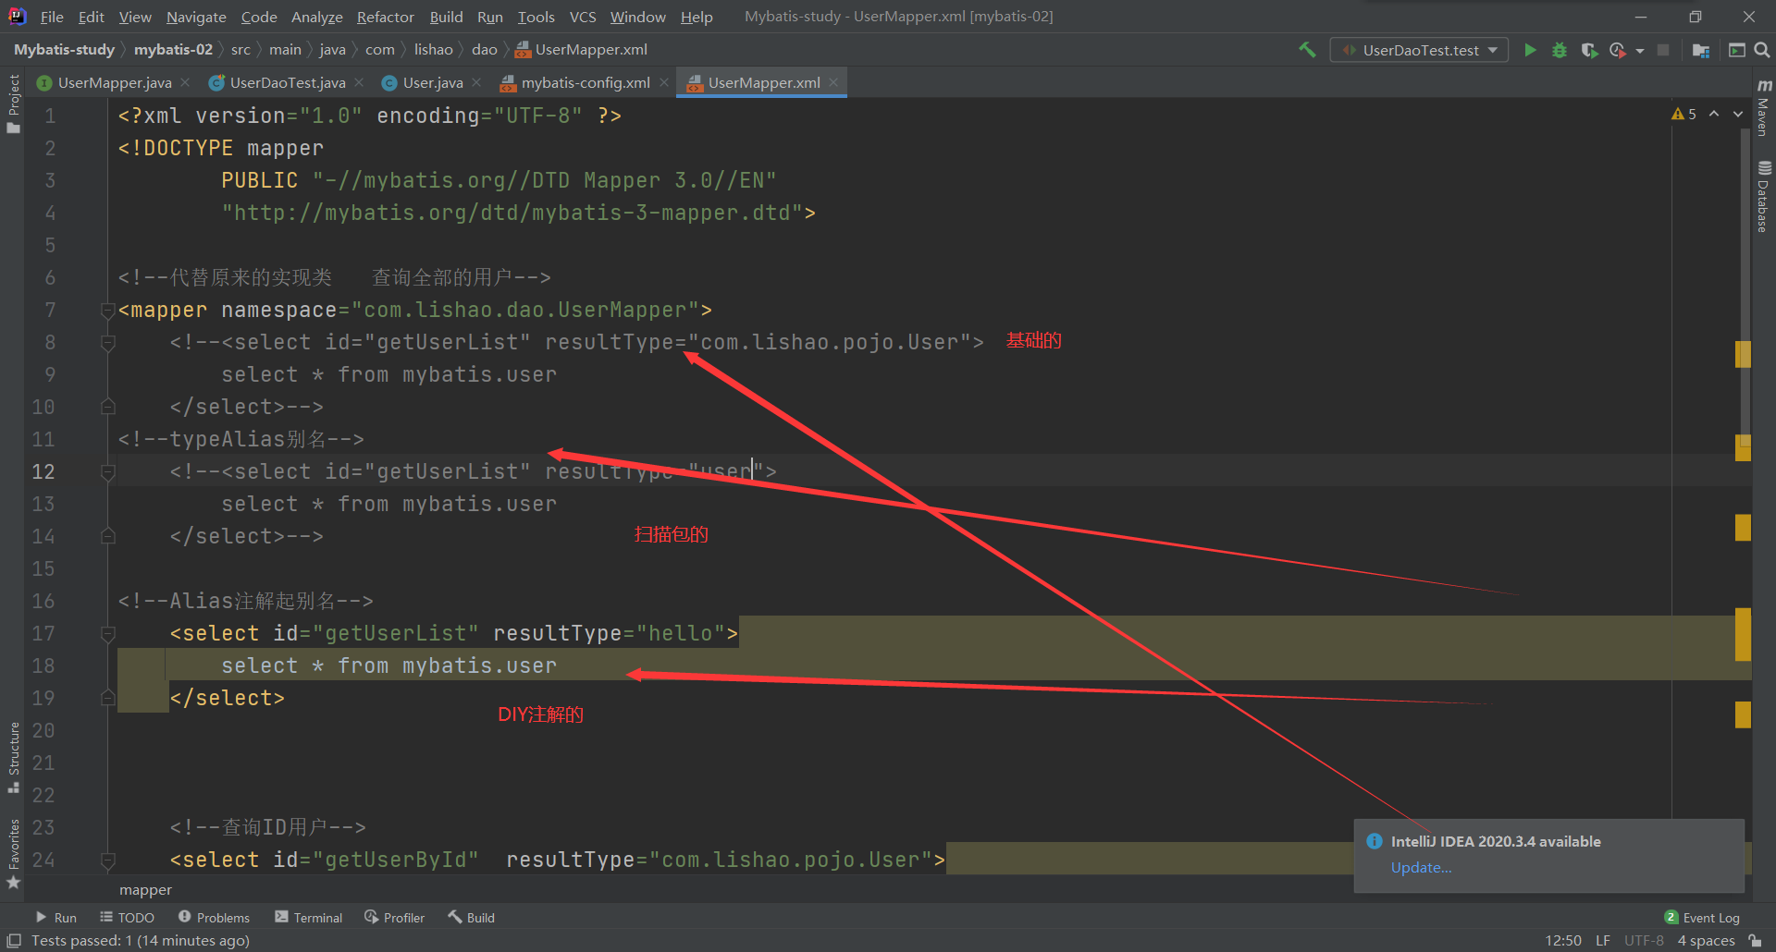Run UserDaoTest.test with the green play button
Viewport: 1776px width, 952px height.
click(x=1530, y=50)
